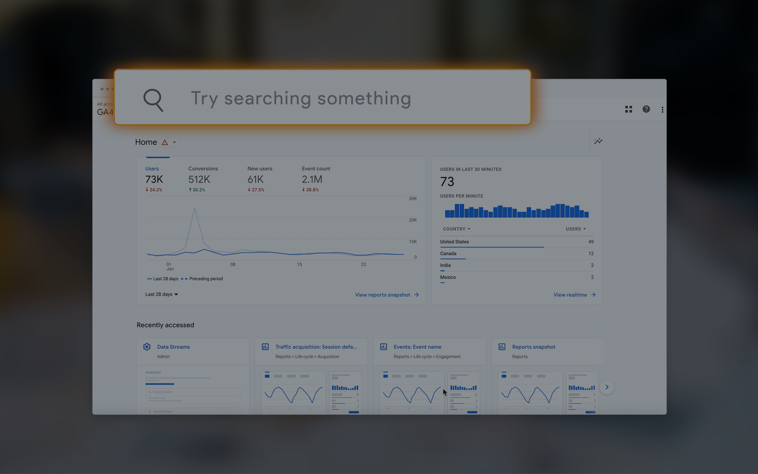The height and width of the screenshot is (474, 758).
Task: Click the Events card report icon
Action: (383, 347)
